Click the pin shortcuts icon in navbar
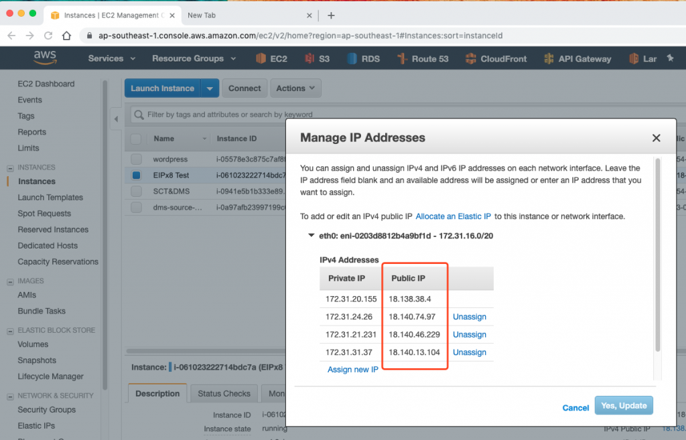686x440 pixels. pos(670,58)
